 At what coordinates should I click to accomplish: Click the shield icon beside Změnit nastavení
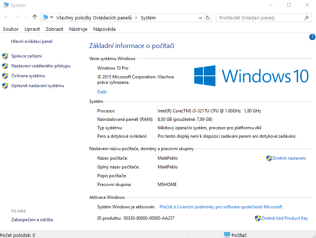tap(269, 158)
